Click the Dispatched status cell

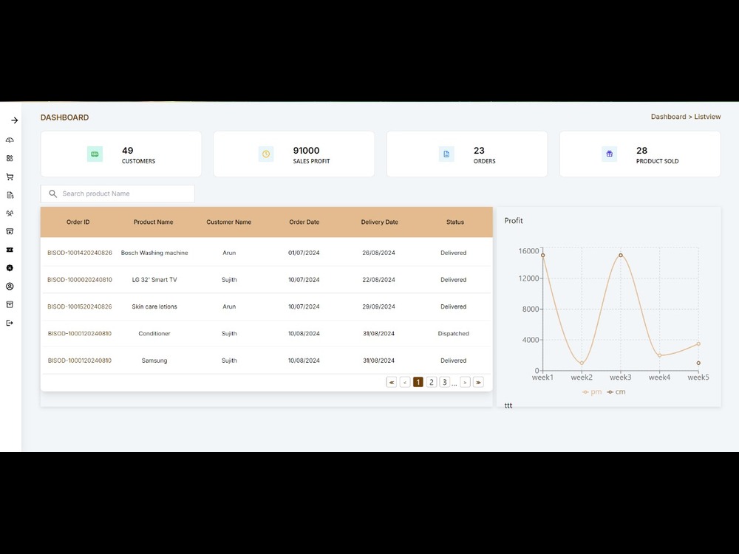coord(454,334)
